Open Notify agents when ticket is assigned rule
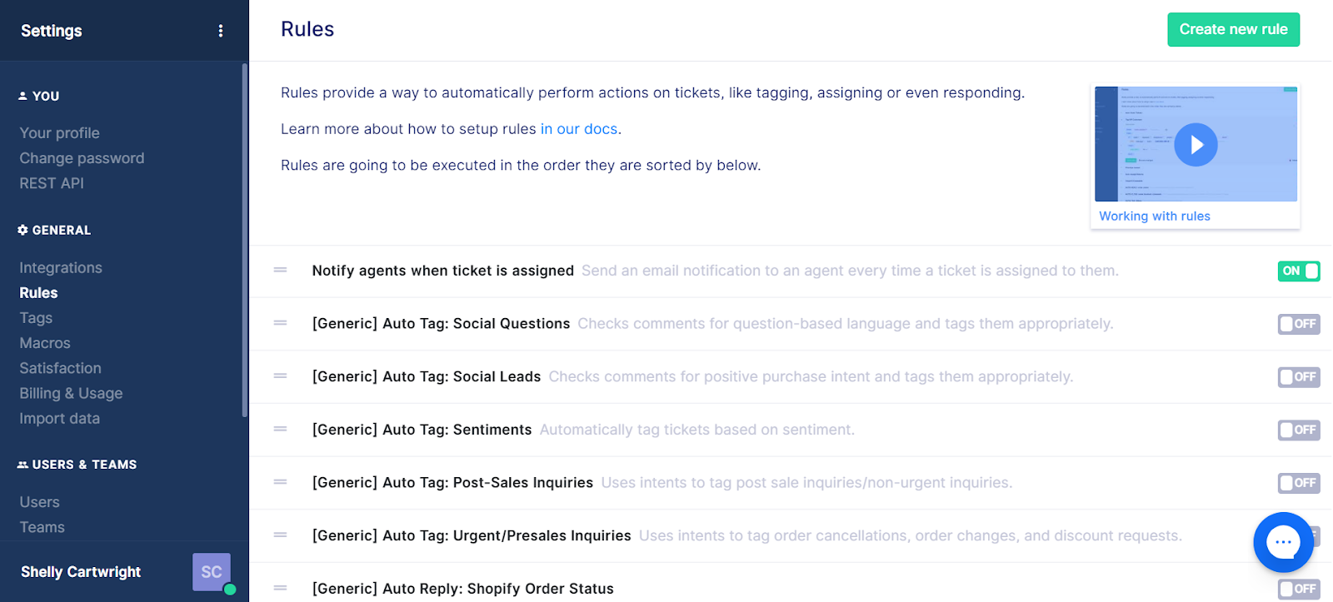Screen dimensions: 1333x602 click(442, 271)
